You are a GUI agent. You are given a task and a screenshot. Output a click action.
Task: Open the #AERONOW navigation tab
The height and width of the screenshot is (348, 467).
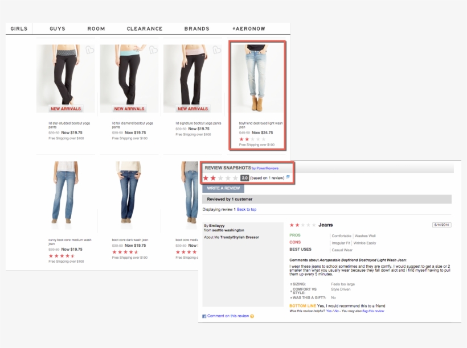(249, 28)
